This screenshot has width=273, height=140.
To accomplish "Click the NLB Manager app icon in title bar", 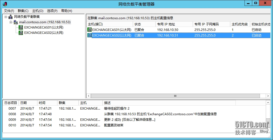I will click(5, 4).
